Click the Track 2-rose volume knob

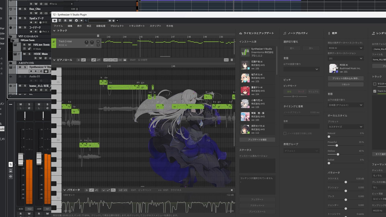[x=86, y=42]
